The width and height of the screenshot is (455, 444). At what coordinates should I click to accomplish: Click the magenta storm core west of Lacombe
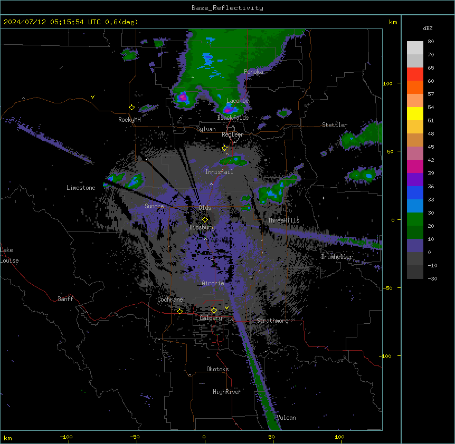183,97
